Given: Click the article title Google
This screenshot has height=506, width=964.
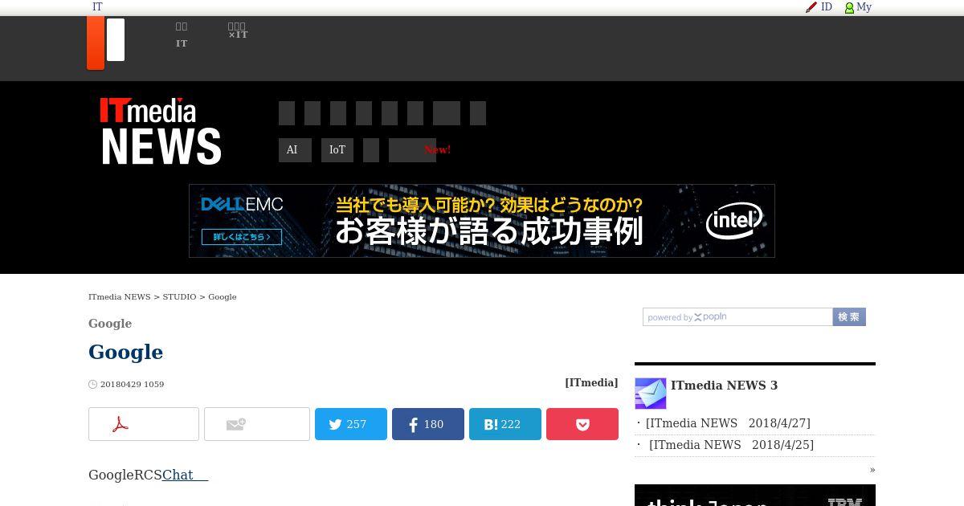Looking at the screenshot, I should [125, 353].
